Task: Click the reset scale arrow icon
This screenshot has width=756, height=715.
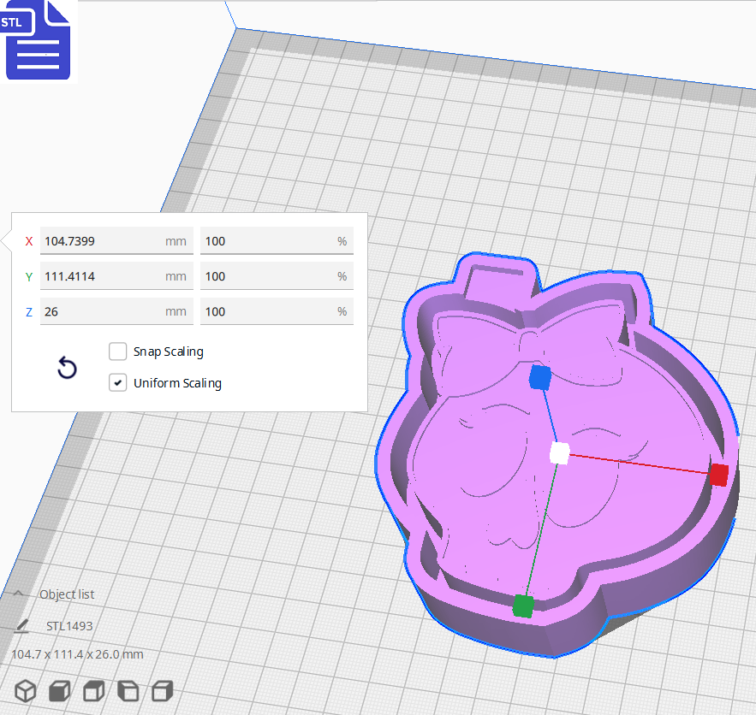Action: click(x=67, y=368)
